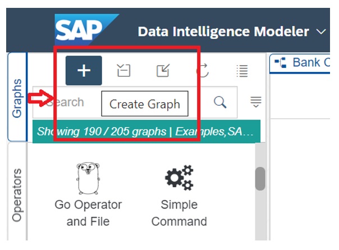Click the SAP logo
The image size is (339, 250).
tap(86, 30)
